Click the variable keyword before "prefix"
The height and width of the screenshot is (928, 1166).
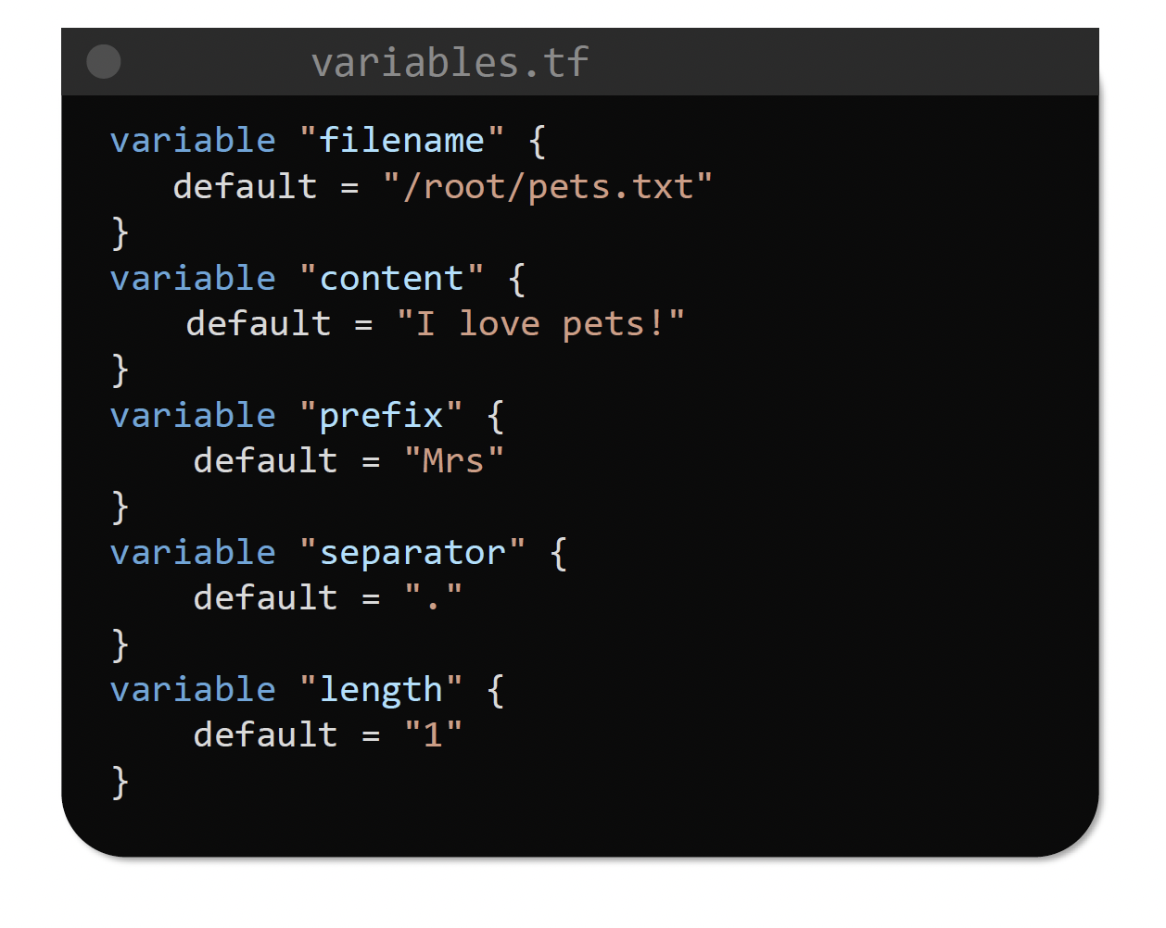point(193,416)
